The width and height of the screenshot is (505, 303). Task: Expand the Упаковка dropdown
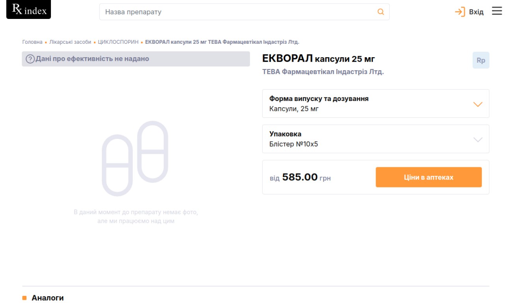coord(477,139)
